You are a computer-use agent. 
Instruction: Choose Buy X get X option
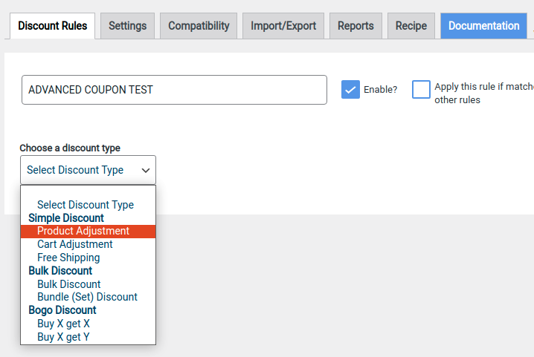(x=63, y=324)
